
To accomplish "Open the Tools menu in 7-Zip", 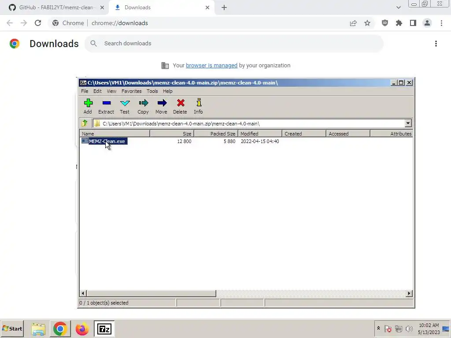I will pos(152,91).
